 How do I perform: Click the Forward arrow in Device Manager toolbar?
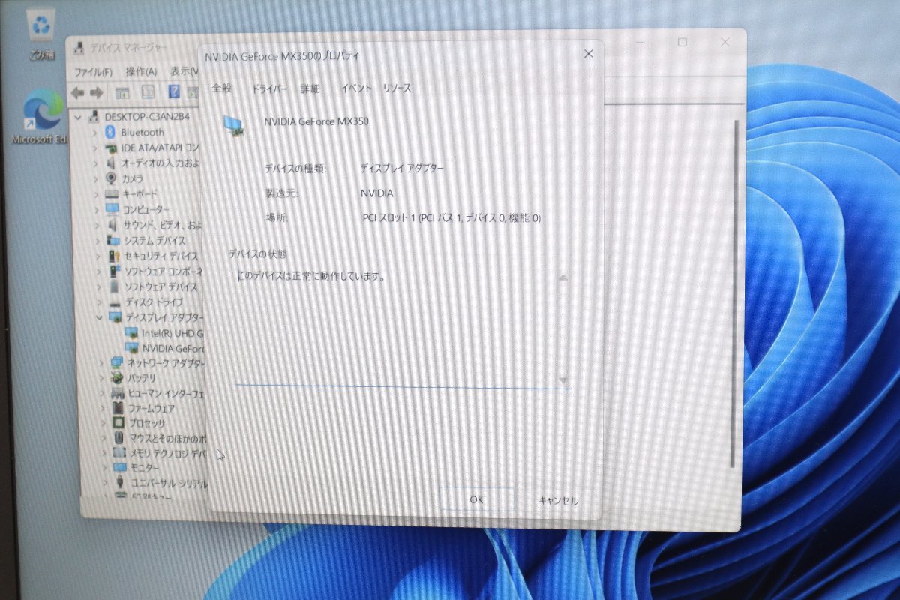pyautogui.click(x=96, y=92)
